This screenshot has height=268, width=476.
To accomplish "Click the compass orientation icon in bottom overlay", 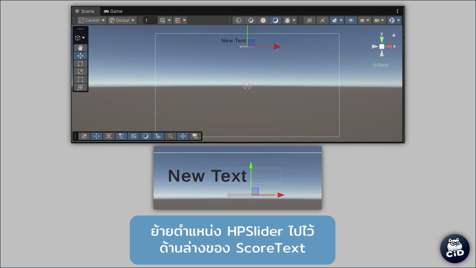I will (x=84, y=136).
